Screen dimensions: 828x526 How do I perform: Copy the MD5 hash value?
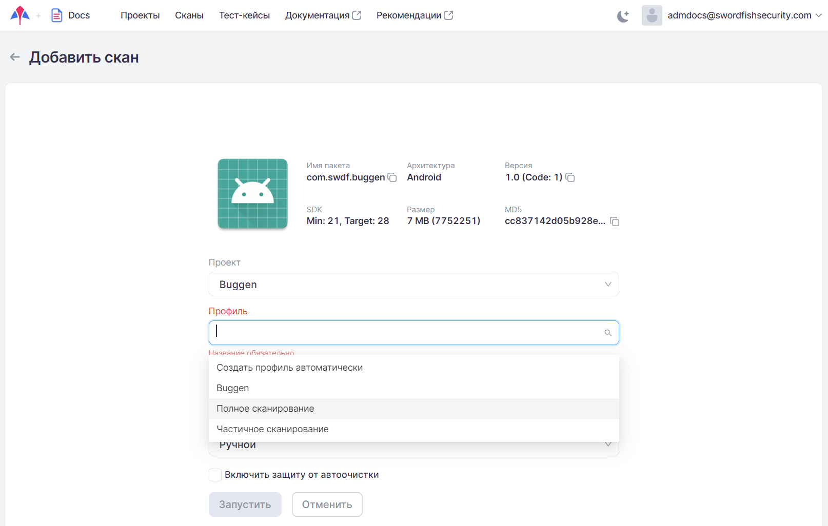pos(615,221)
